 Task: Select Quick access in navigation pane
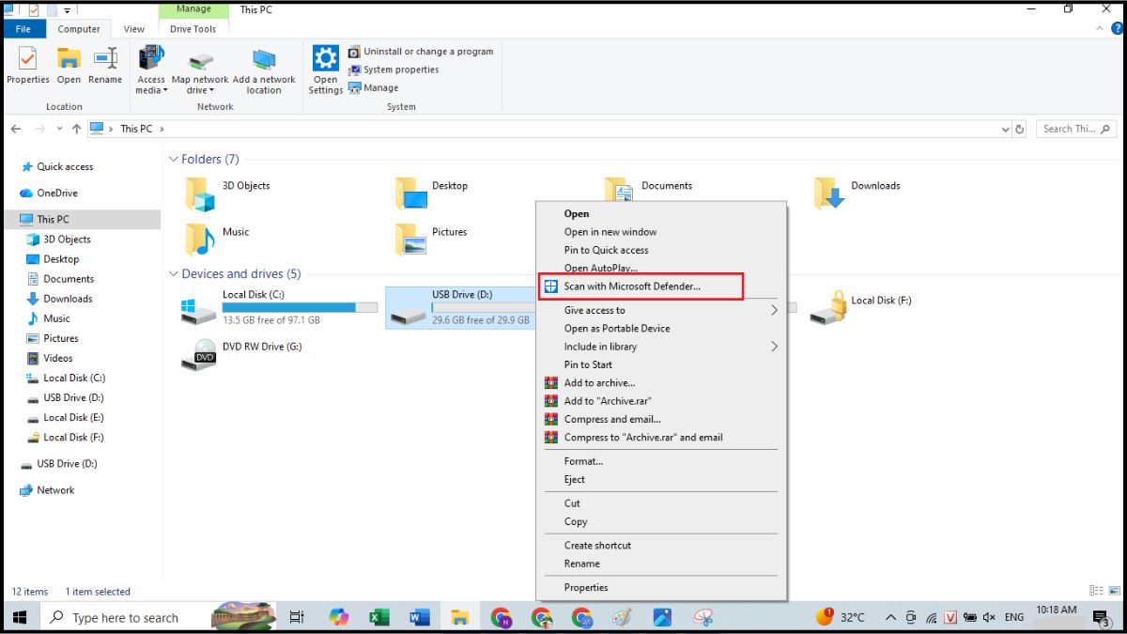point(56,166)
